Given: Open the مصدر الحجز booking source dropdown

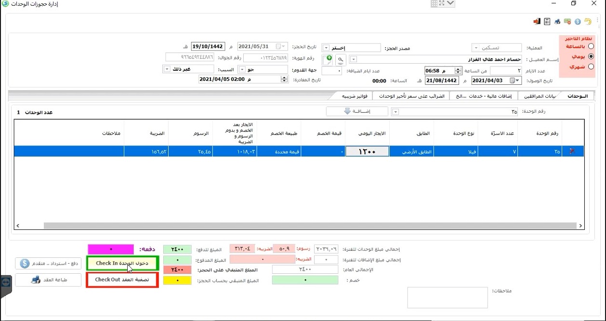Looking at the screenshot, I should coord(325,48).
